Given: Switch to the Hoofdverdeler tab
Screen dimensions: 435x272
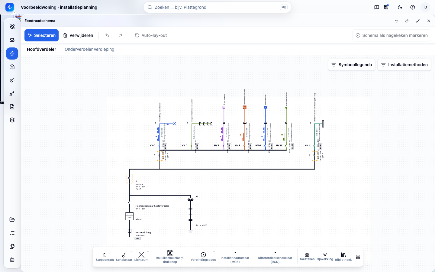Looking at the screenshot, I should click(41, 49).
